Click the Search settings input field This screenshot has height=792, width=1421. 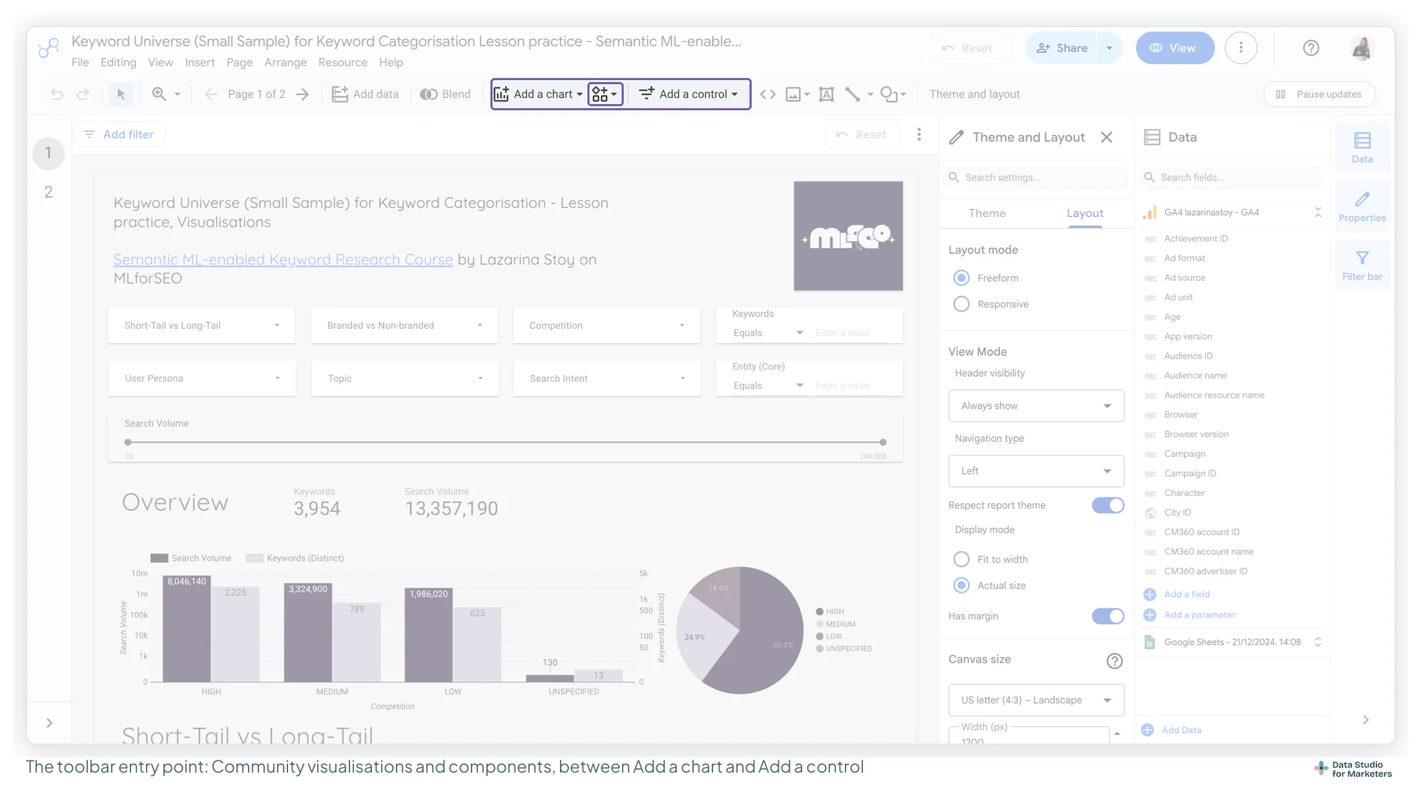click(x=1036, y=177)
